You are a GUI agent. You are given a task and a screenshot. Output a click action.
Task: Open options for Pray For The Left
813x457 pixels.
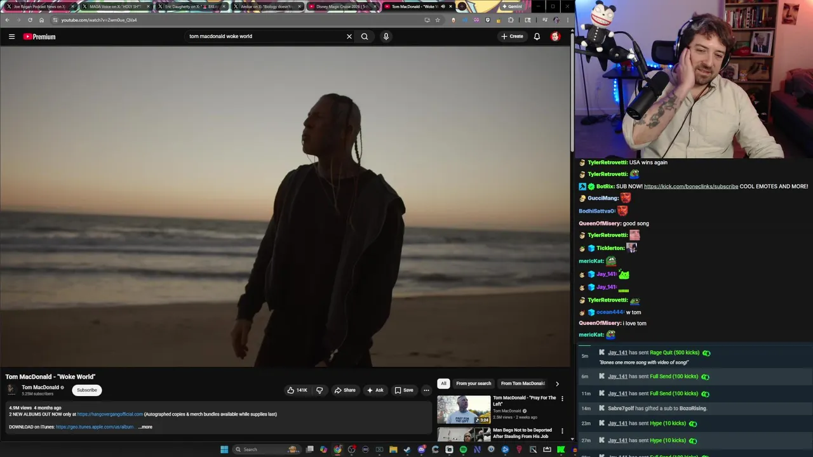562,399
